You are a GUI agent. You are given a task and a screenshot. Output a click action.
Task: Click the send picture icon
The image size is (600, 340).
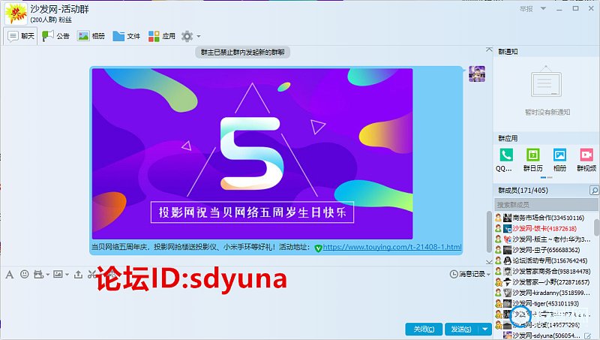point(58,274)
